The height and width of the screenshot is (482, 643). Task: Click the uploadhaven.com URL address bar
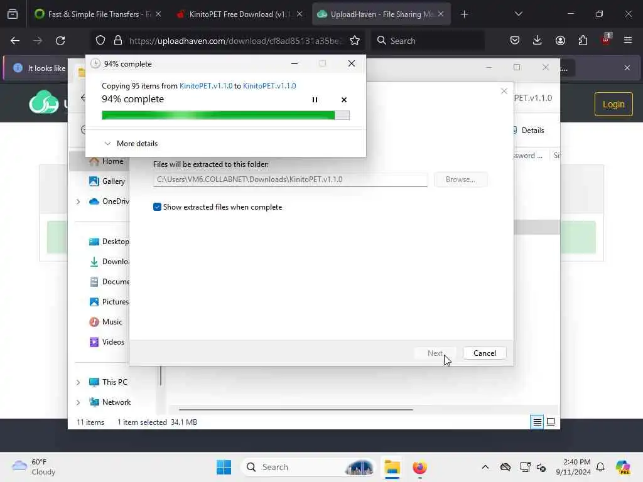tap(235, 41)
